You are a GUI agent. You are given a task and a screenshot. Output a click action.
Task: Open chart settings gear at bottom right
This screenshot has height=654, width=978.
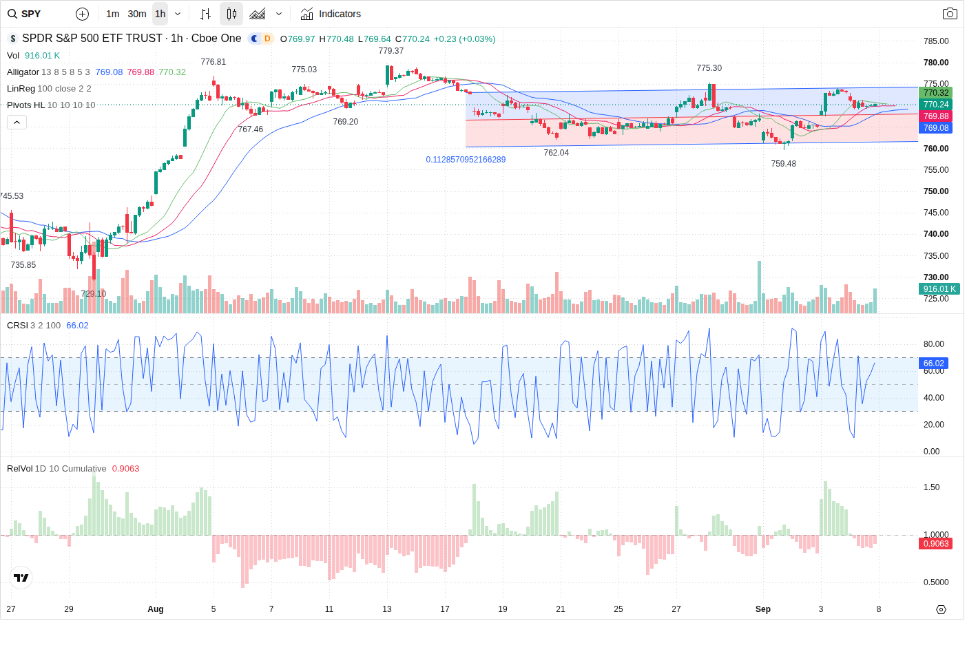pos(941,609)
